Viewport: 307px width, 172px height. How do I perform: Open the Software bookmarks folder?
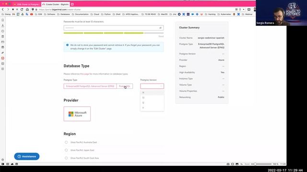tap(49, 14)
